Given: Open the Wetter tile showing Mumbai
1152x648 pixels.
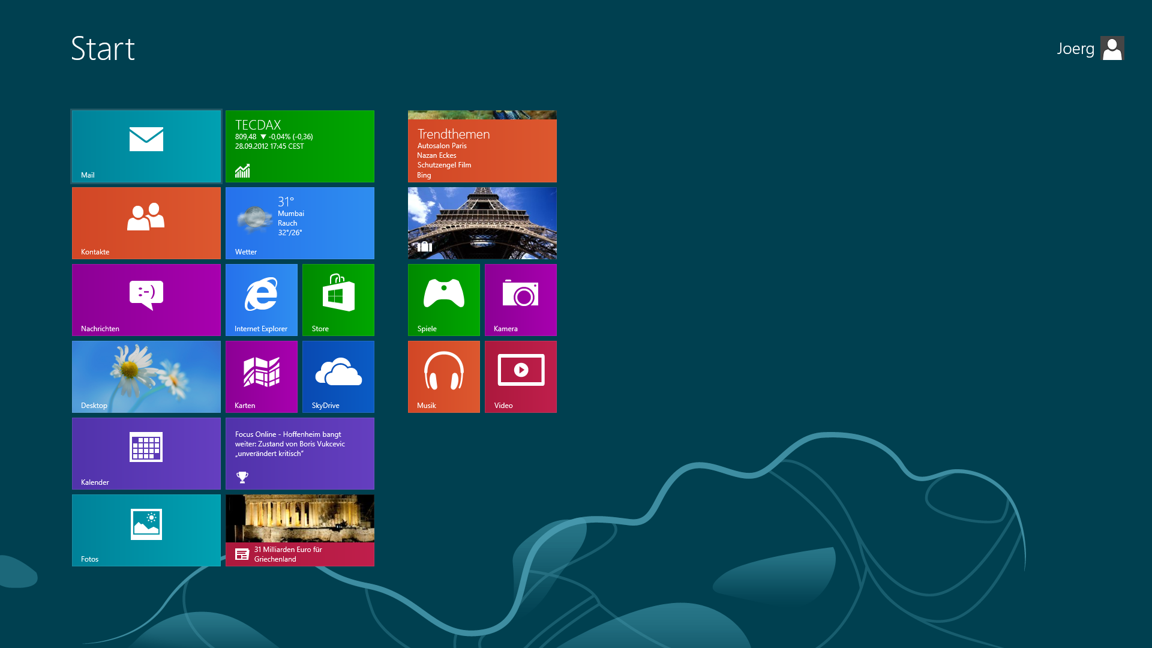Looking at the screenshot, I should click(x=300, y=223).
